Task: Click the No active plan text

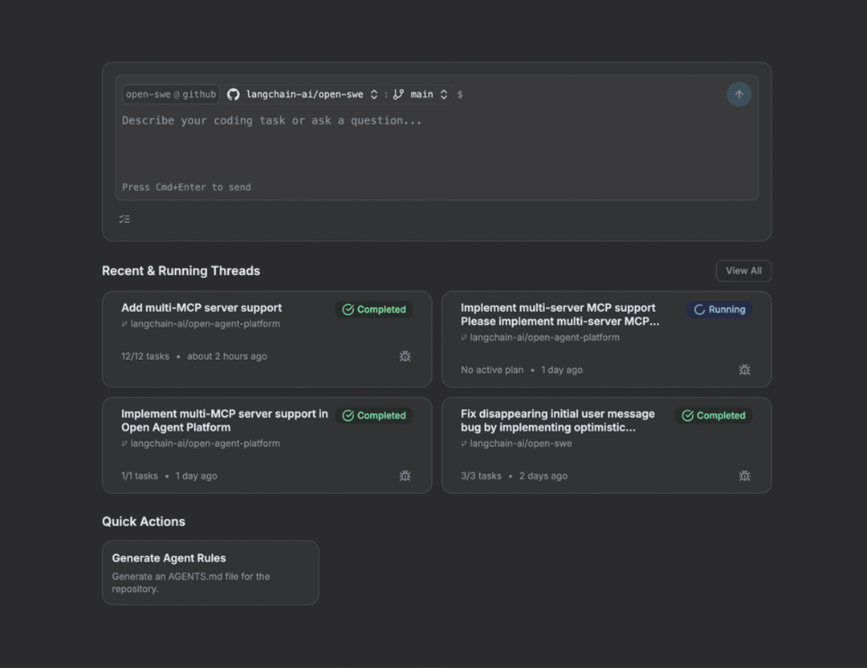Action: point(492,370)
